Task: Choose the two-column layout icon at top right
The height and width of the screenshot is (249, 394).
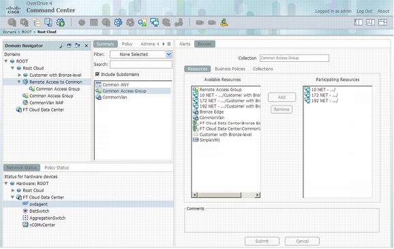Action: click(359, 22)
